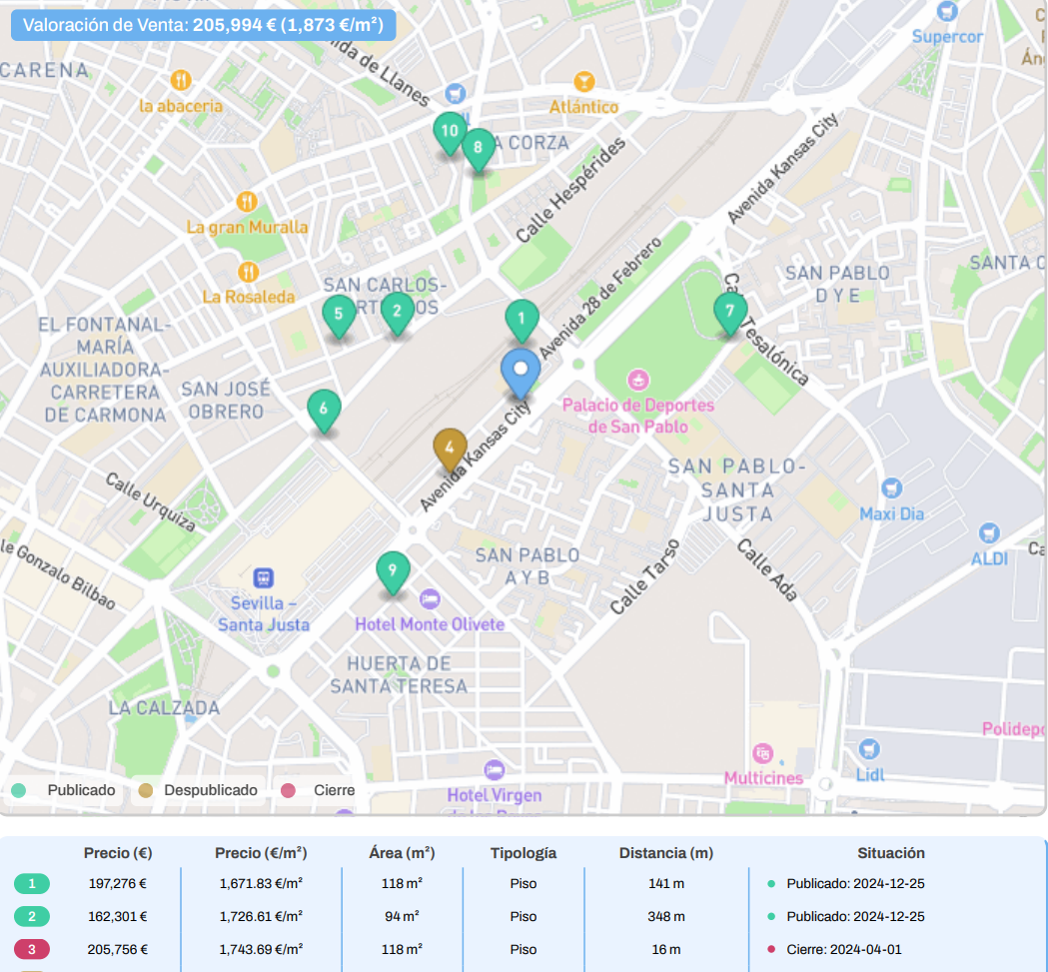Select map pin number 10
The height and width of the screenshot is (972, 1048).
pyautogui.click(x=450, y=131)
